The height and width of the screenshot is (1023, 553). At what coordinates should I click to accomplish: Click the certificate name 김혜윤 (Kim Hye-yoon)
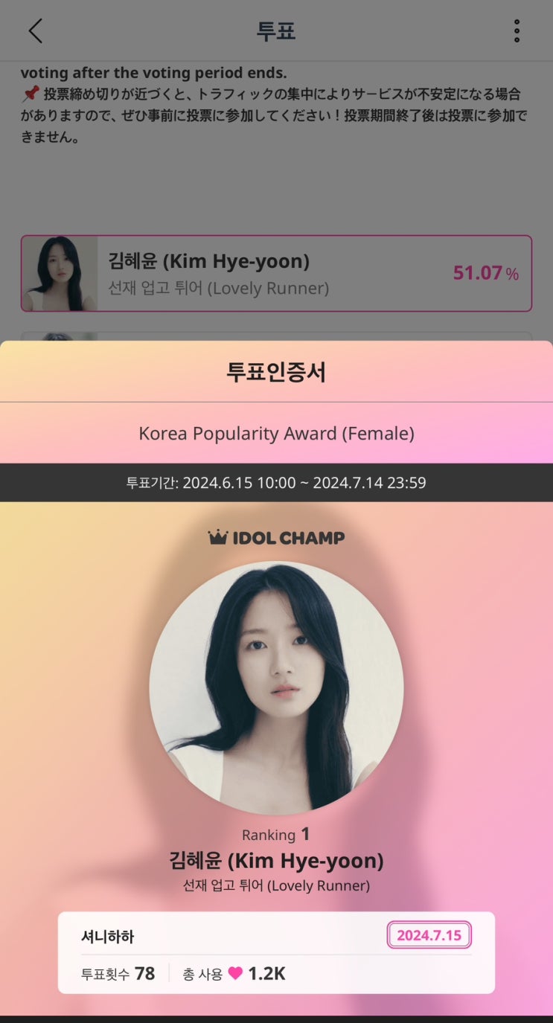[x=276, y=861]
